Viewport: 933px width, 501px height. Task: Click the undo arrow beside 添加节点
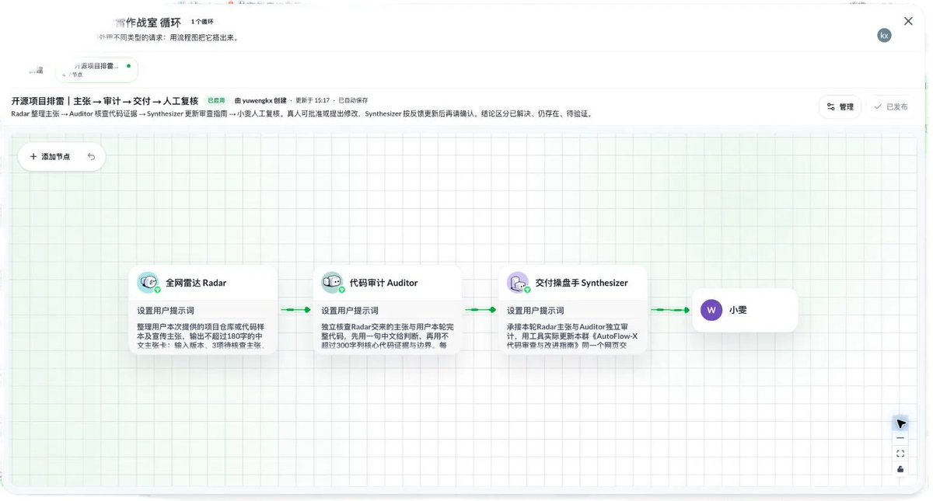(x=91, y=156)
